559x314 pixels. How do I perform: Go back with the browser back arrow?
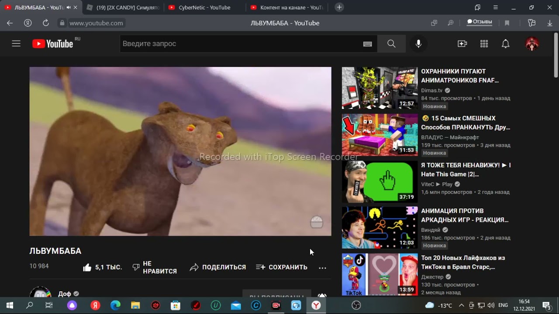(10, 23)
